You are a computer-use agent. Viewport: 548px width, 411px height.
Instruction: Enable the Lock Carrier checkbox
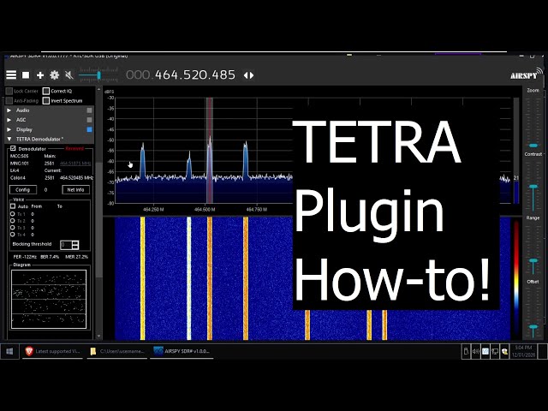point(9,91)
